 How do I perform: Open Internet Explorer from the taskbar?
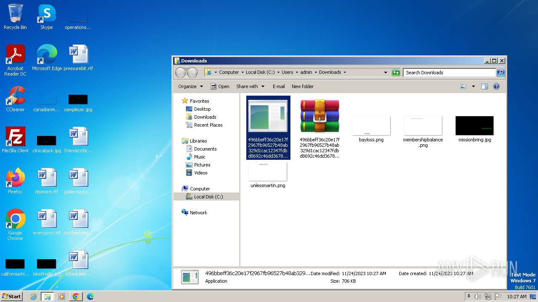coord(33,297)
